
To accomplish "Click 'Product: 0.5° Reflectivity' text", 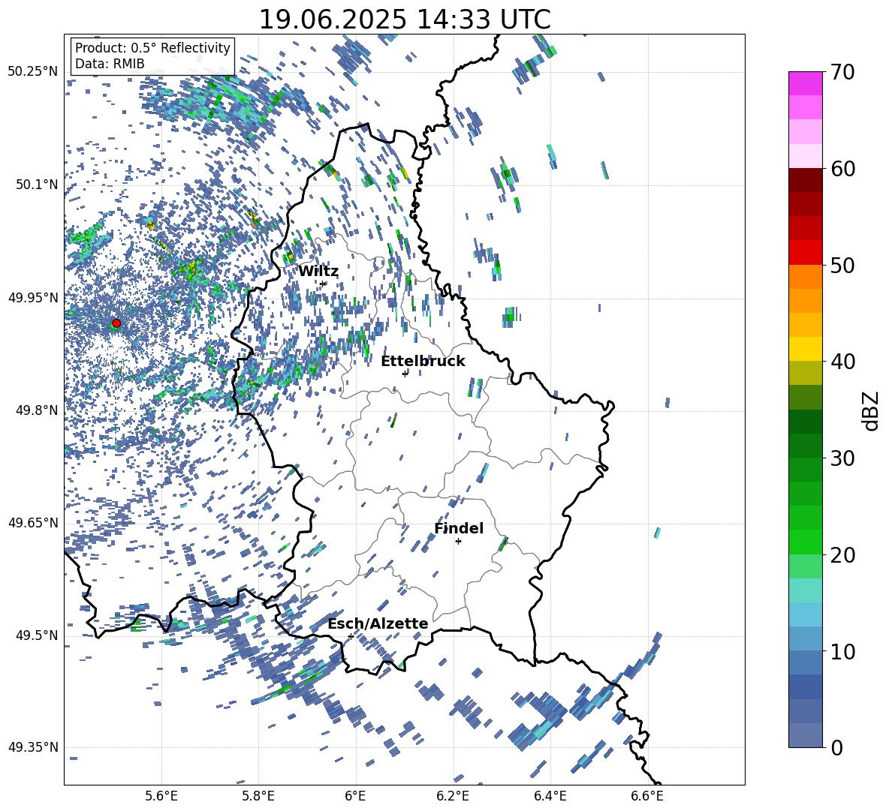I will [x=152, y=48].
